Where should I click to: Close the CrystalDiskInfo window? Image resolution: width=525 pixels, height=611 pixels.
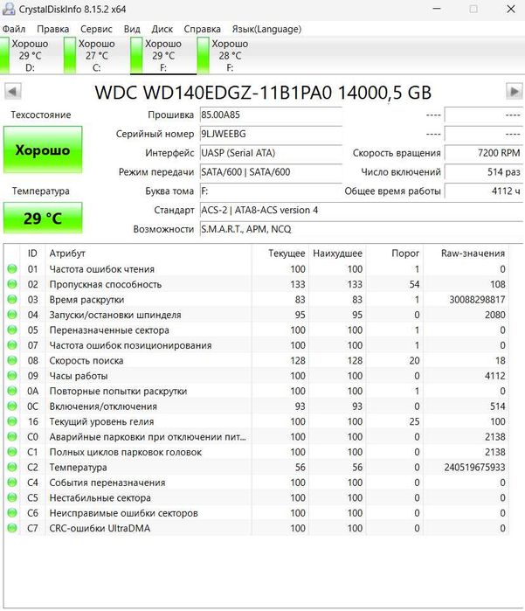coord(511,9)
